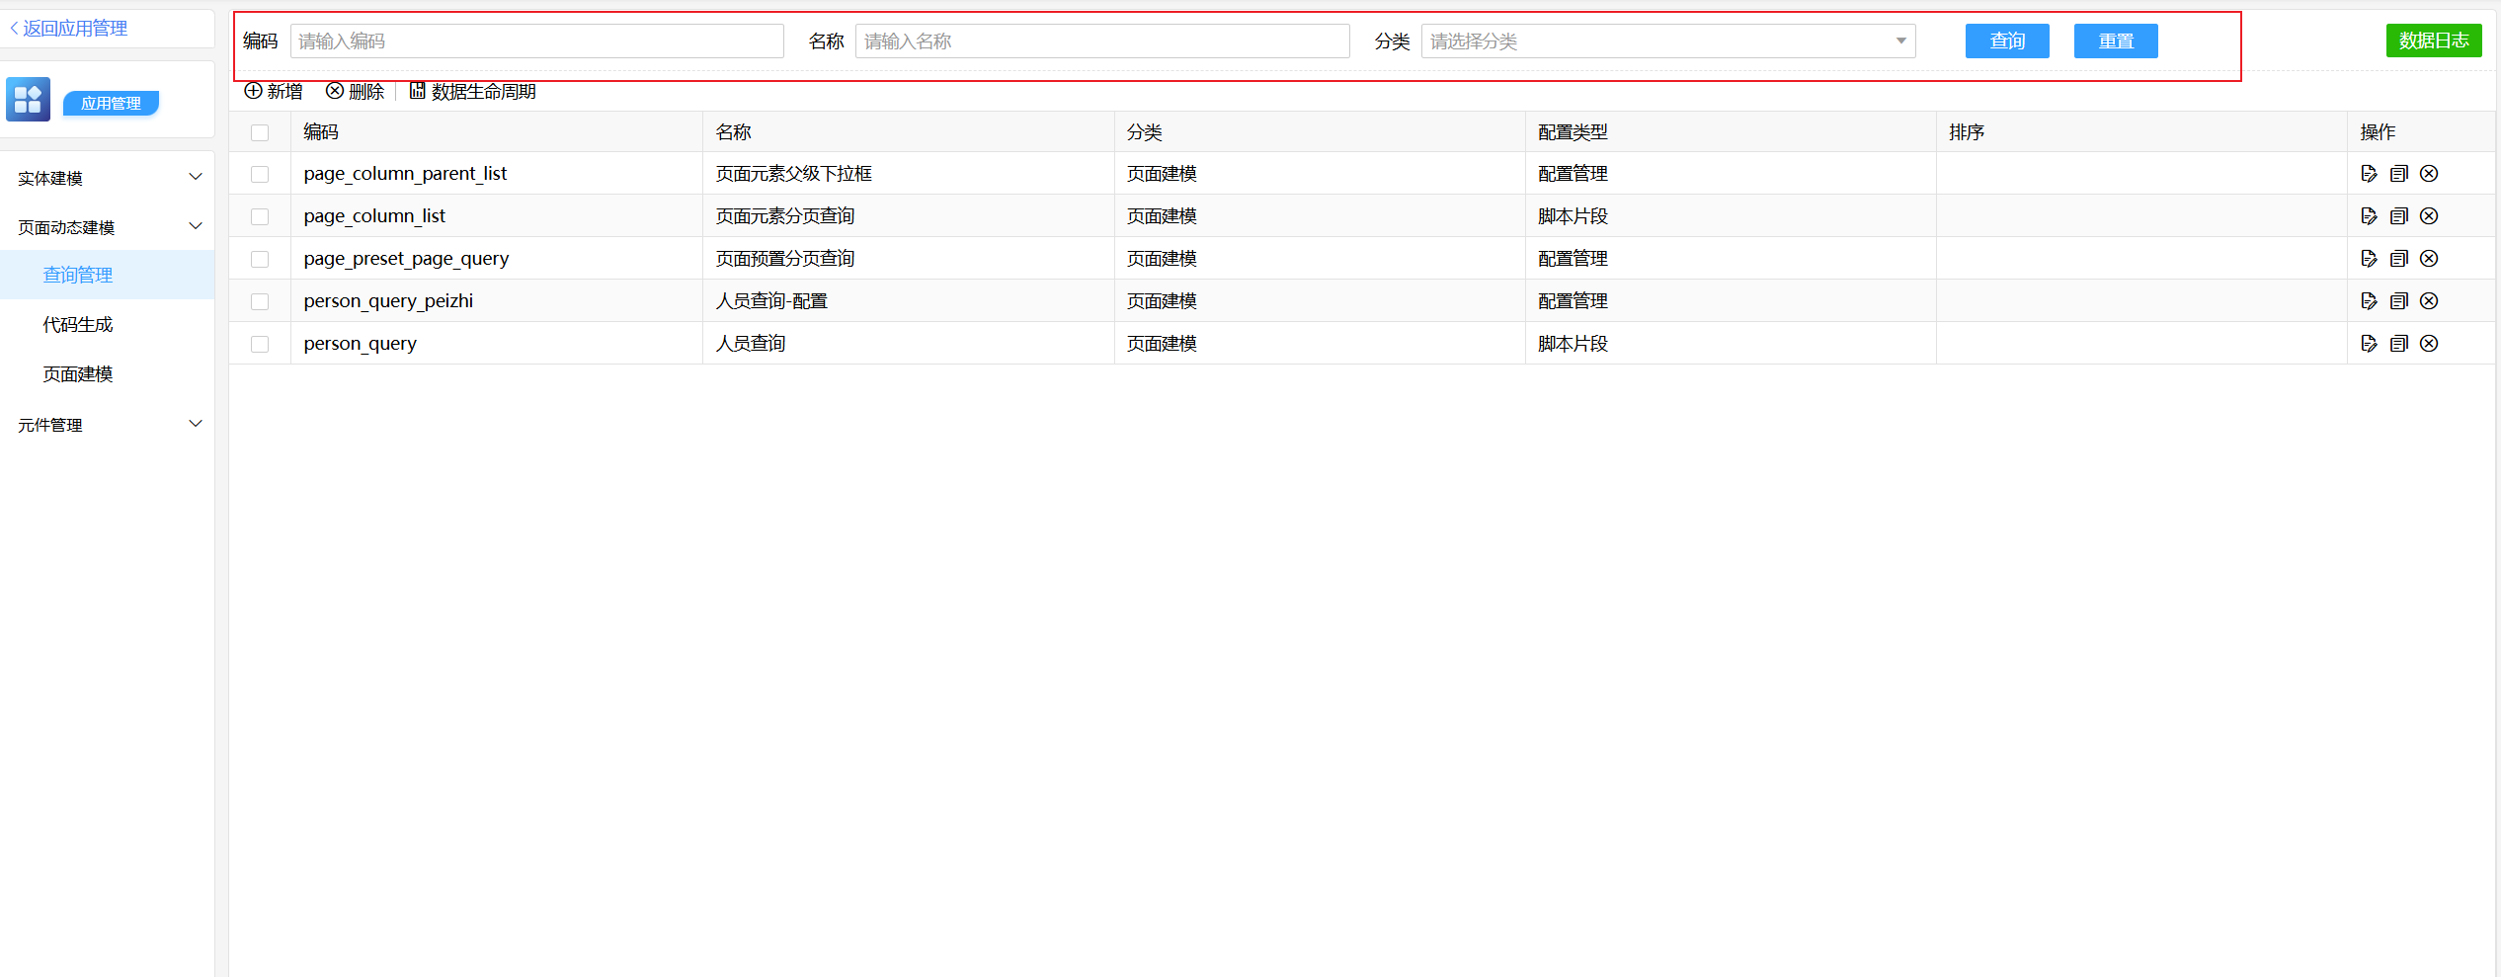Image resolution: width=2501 pixels, height=977 pixels.
Task: Click delete icon for page_preset_page_query row
Action: [x=2429, y=259]
